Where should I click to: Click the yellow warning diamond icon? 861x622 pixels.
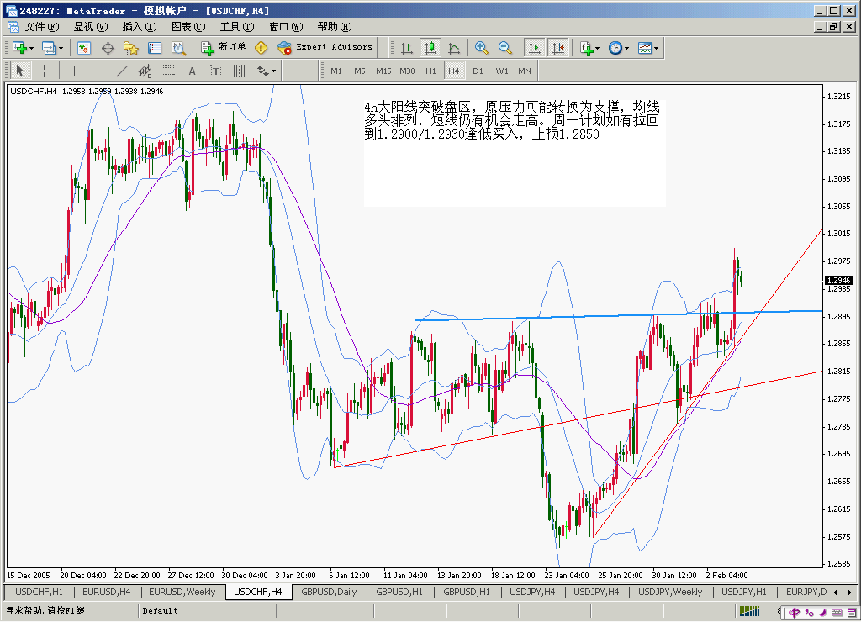coord(261,48)
